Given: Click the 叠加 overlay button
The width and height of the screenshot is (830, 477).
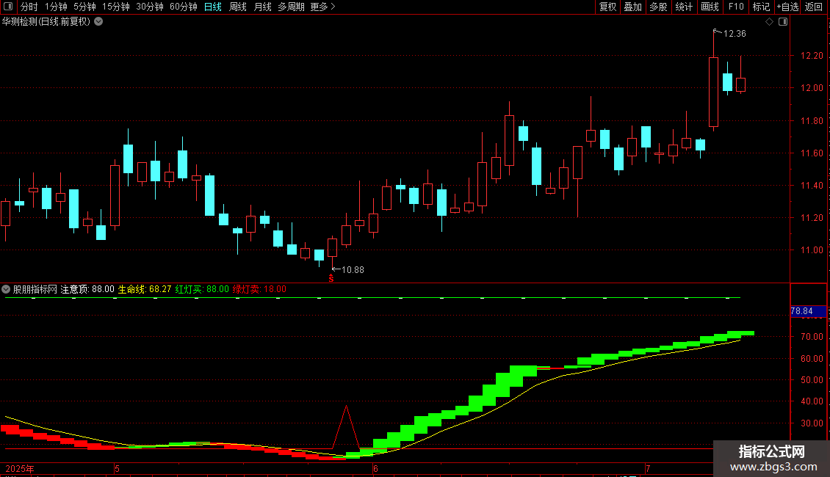Looking at the screenshot, I should point(633,7).
